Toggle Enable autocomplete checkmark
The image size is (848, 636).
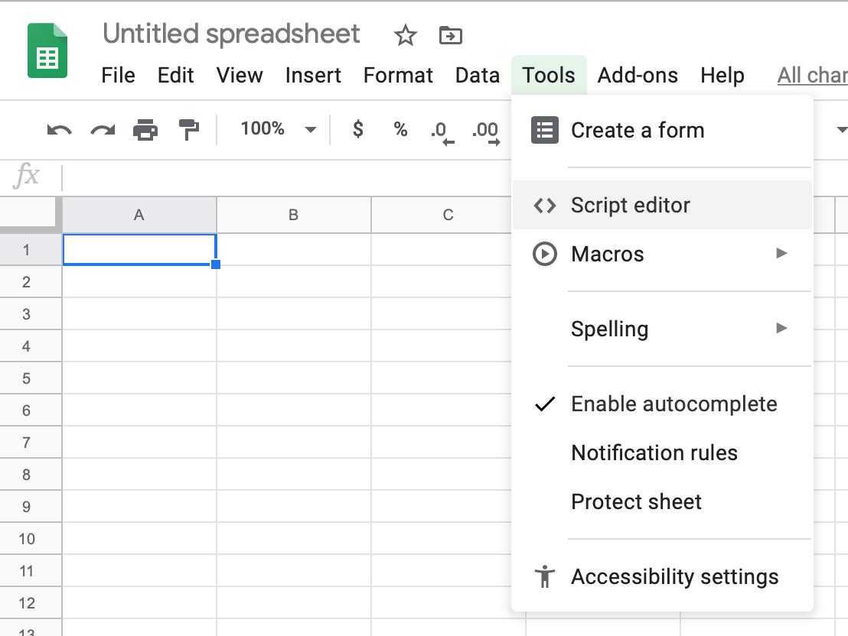tap(545, 404)
